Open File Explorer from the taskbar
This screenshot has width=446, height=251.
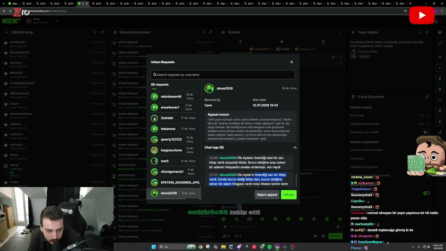pos(223,247)
